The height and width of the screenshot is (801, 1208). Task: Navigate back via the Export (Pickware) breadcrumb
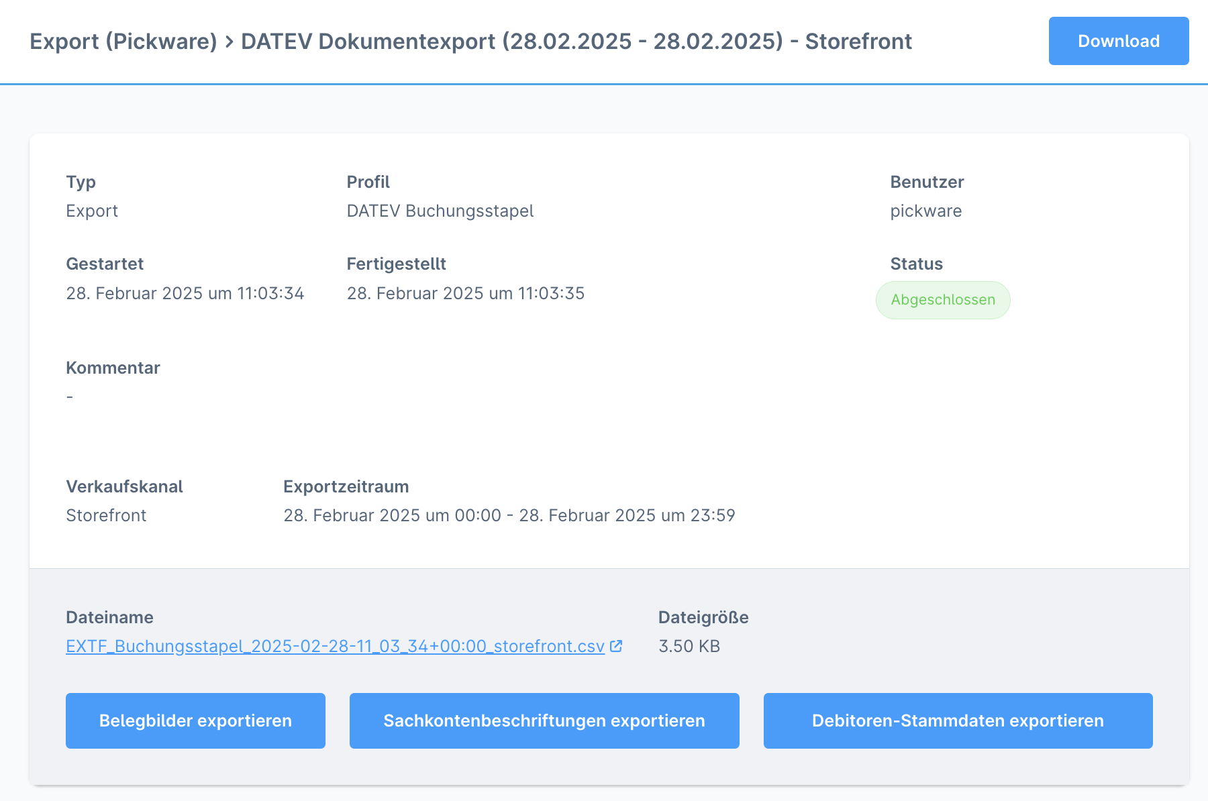pyautogui.click(x=124, y=41)
